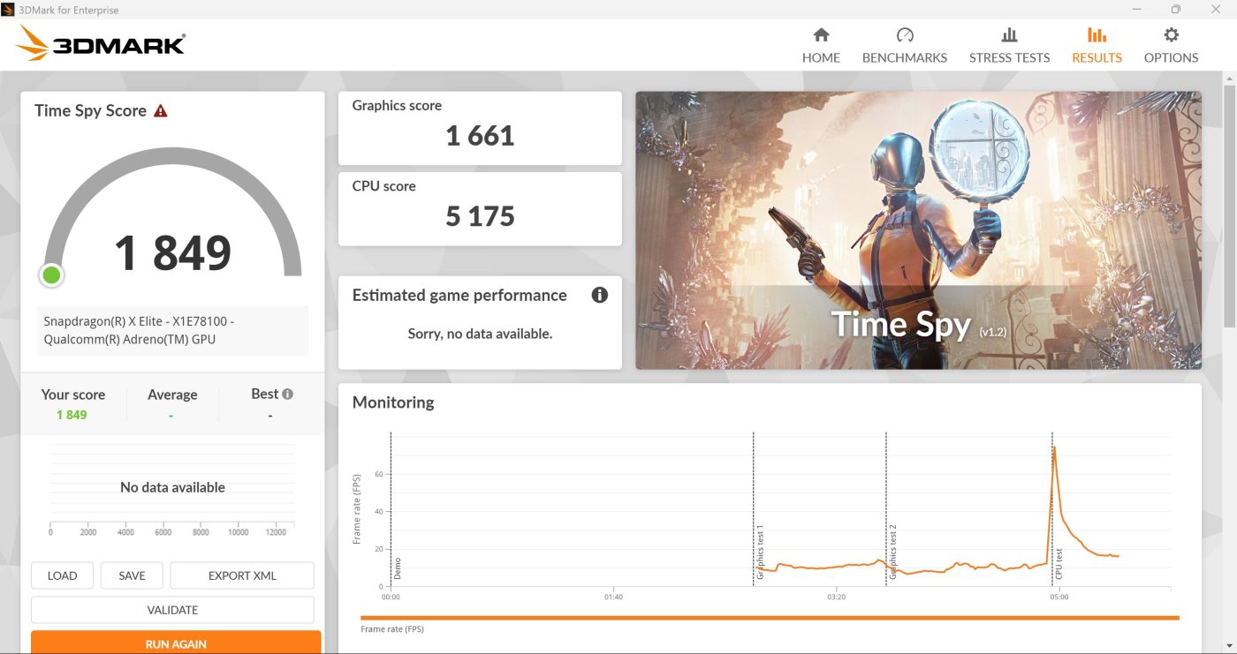
Task: Click the main score 1 849 in gauge
Action: tap(172, 252)
